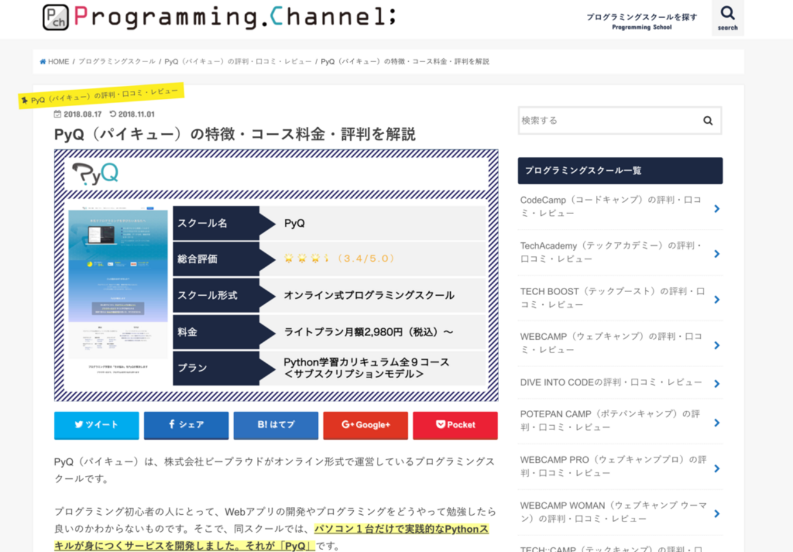793x552 pixels.
Task: Share on Facebook with シェア button
Action: pyautogui.click(x=186, y=425)
